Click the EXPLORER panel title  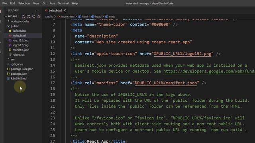pyautogui.click(x=13, y=10)
